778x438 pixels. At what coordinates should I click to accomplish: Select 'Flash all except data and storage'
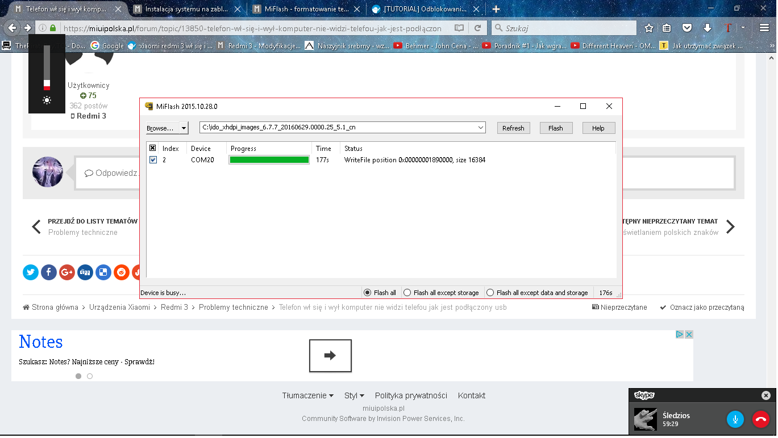pyautogui.click(x=490, y=293)
